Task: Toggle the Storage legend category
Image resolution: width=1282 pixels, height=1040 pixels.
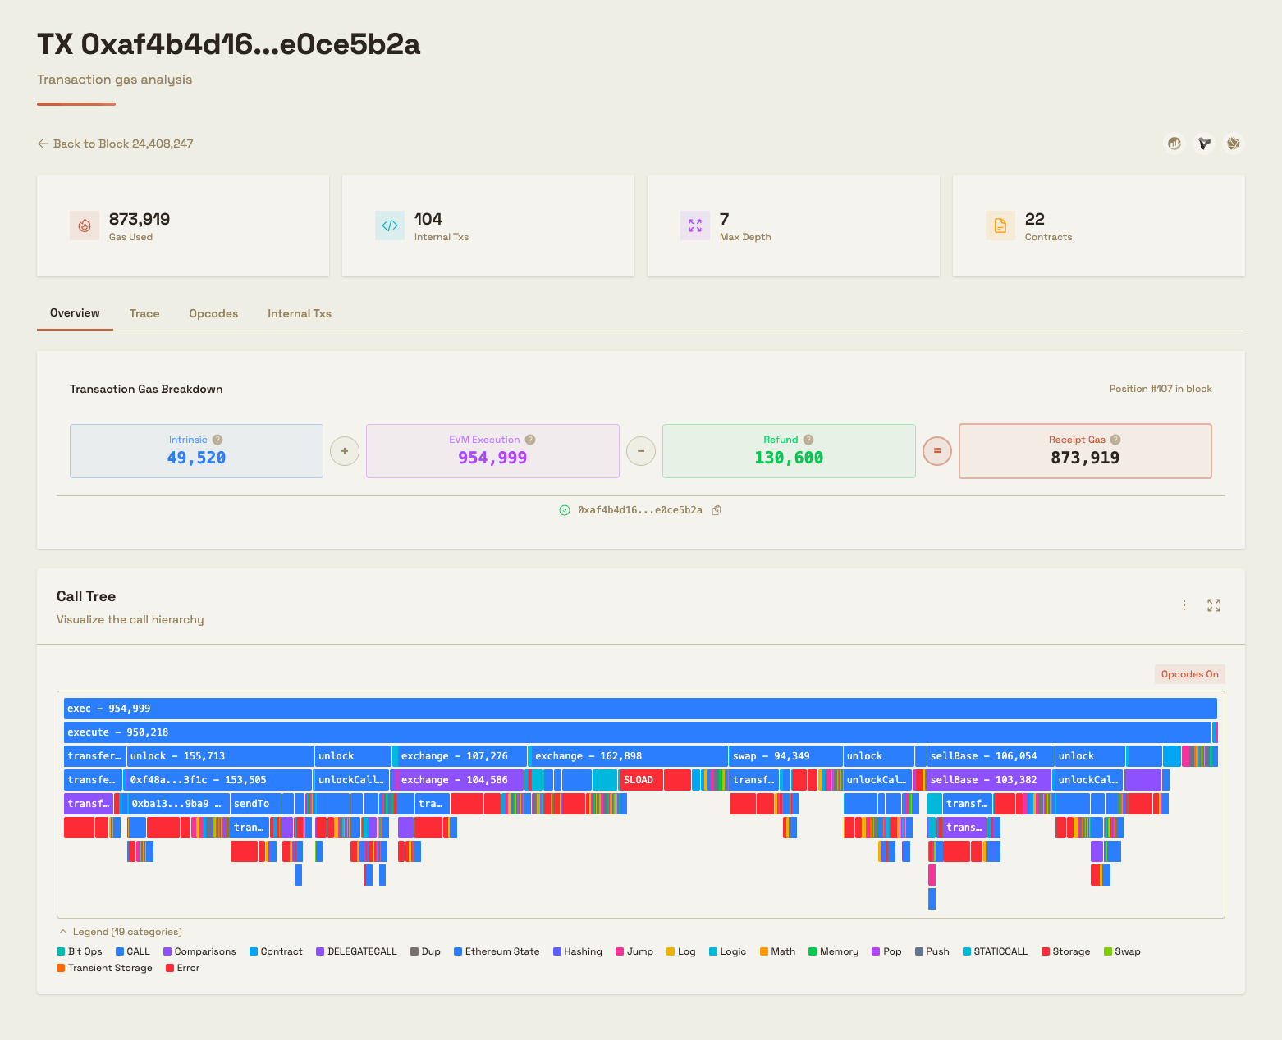Action: (1065, 951)
